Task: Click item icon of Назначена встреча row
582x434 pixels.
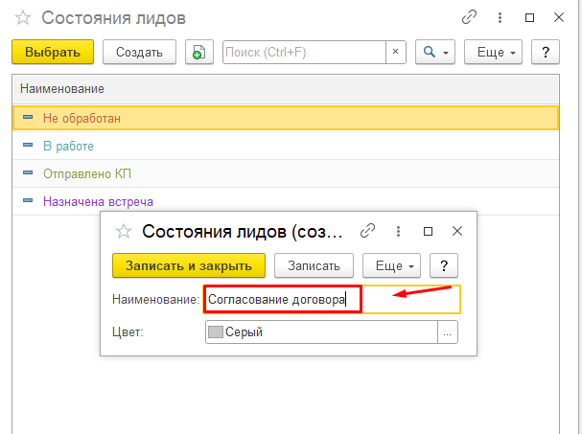Action: click(28, 200)
